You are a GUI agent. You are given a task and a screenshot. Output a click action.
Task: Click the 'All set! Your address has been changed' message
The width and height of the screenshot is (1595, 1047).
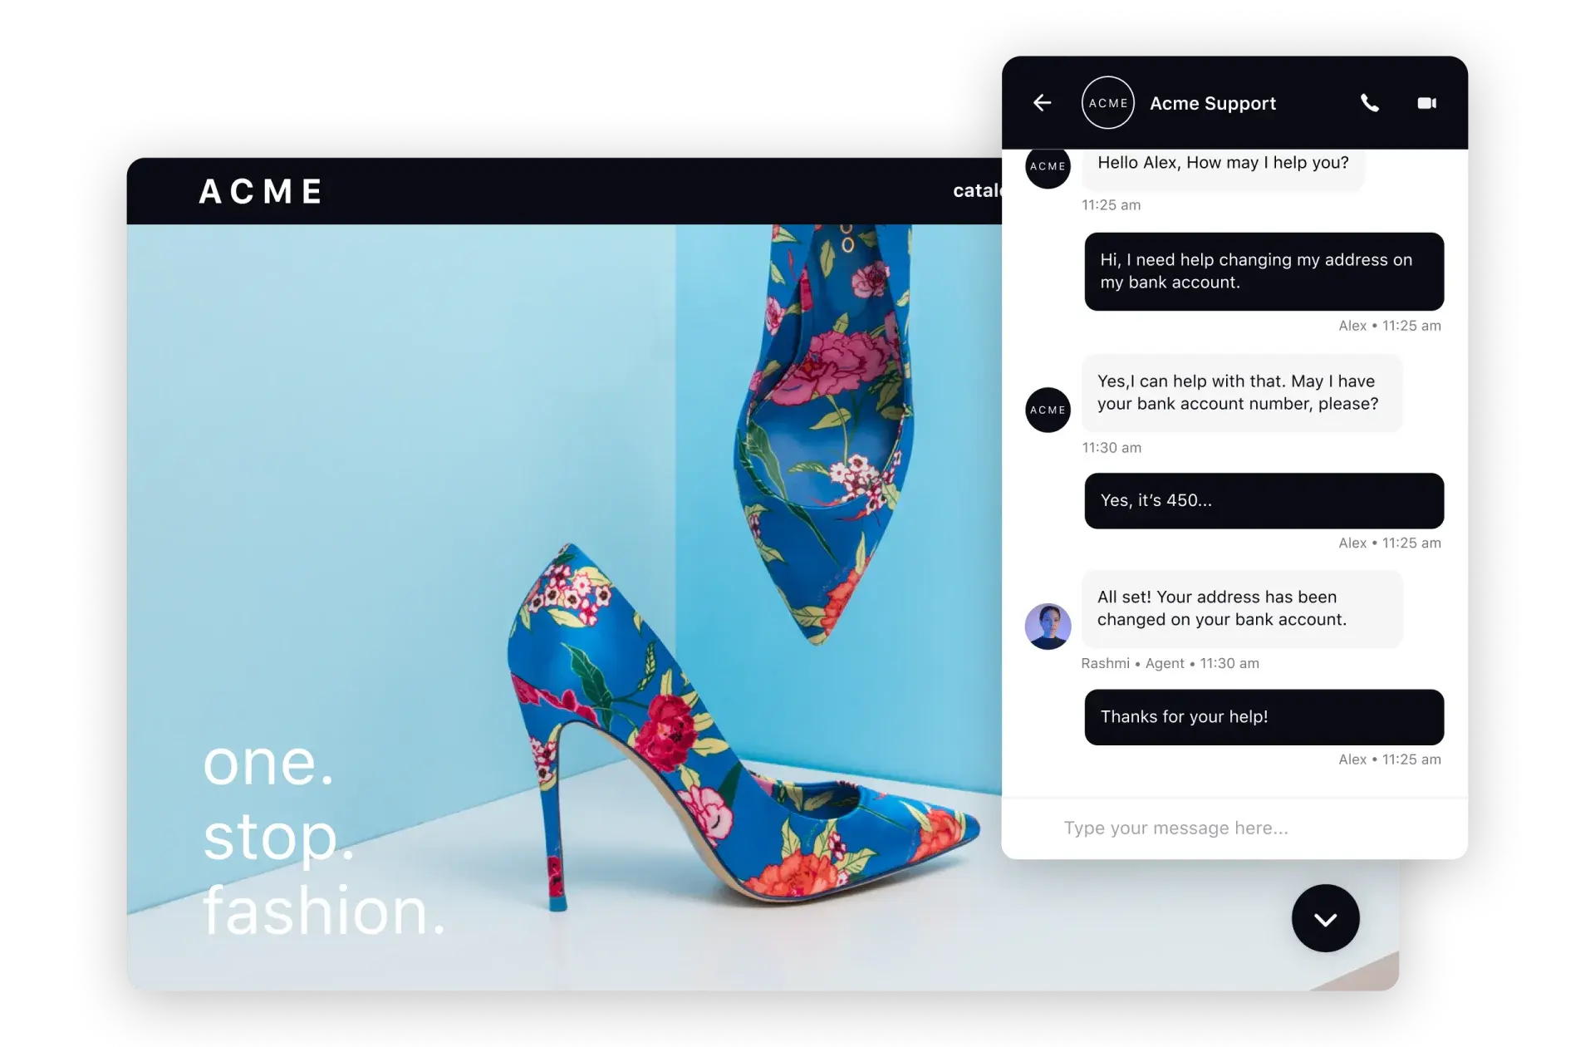1241,608
